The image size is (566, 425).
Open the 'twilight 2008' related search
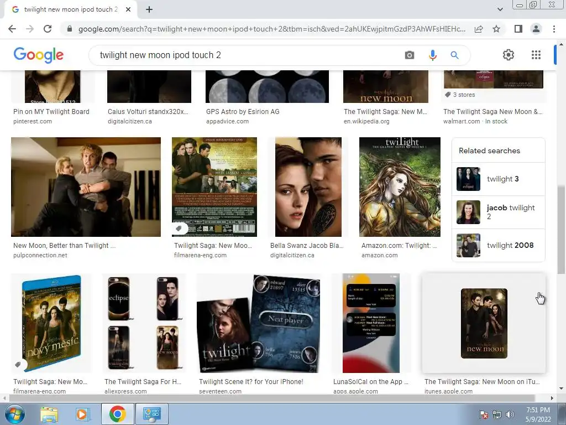(x=498, y=245)
